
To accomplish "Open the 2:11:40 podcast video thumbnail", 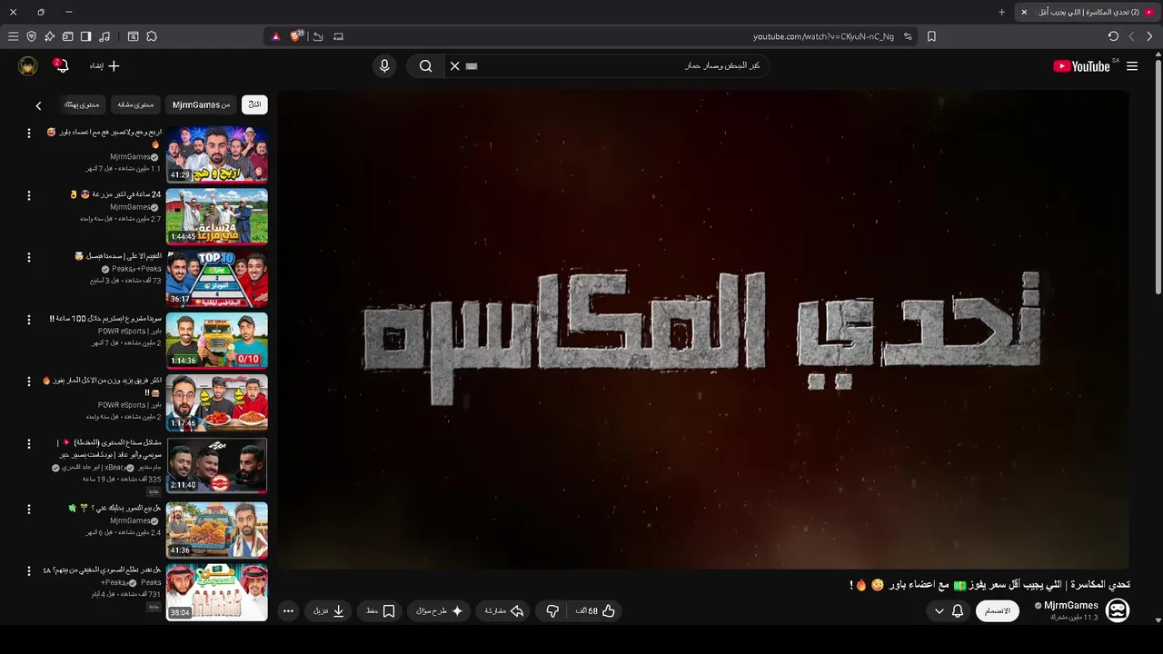I will click(217, 466).
